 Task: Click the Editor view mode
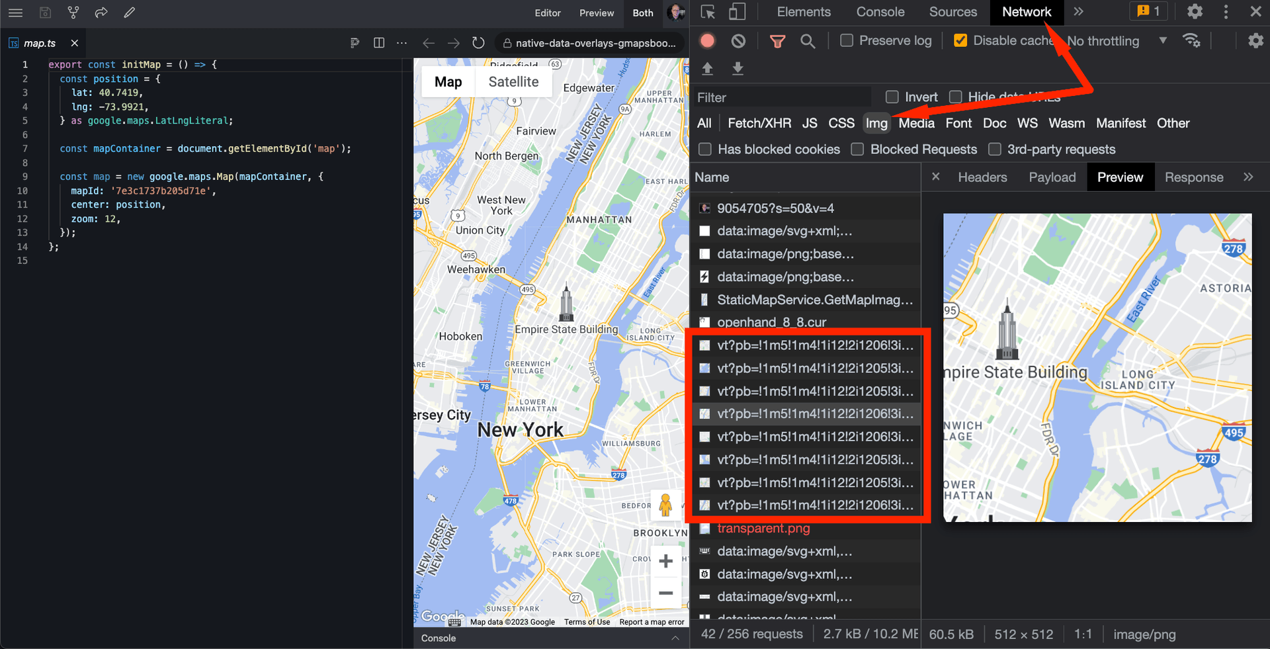(x=548, y=13)
